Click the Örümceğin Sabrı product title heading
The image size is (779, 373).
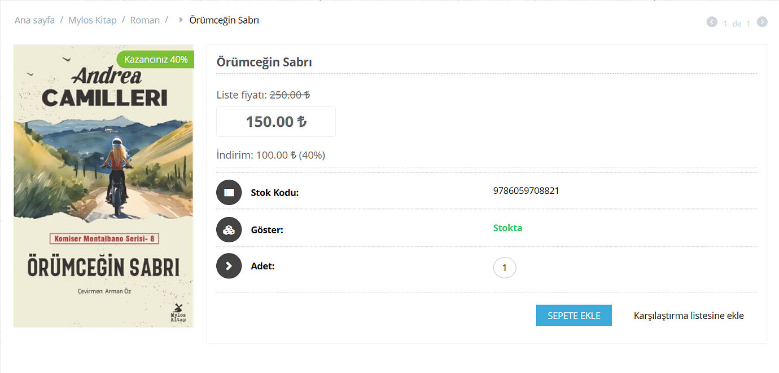(264, 62)
